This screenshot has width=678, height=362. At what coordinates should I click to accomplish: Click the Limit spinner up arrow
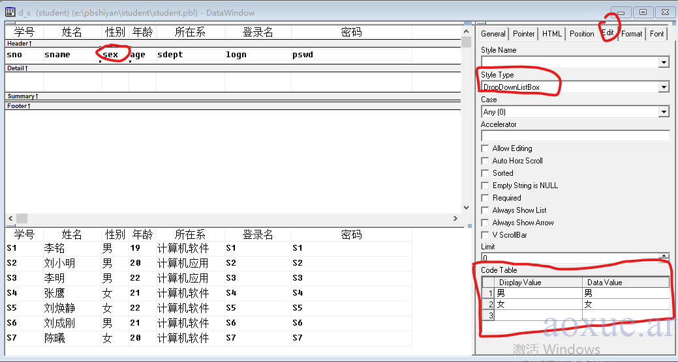point(664,256)
